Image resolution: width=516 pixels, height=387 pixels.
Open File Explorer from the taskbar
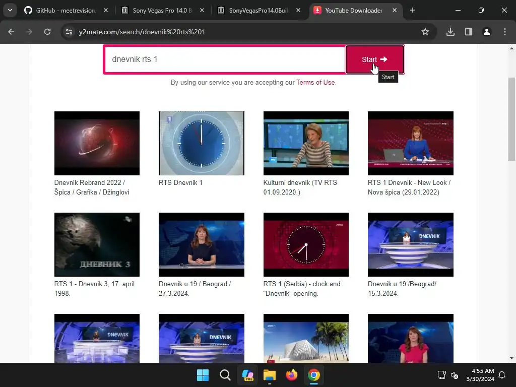tap(270, 375)
